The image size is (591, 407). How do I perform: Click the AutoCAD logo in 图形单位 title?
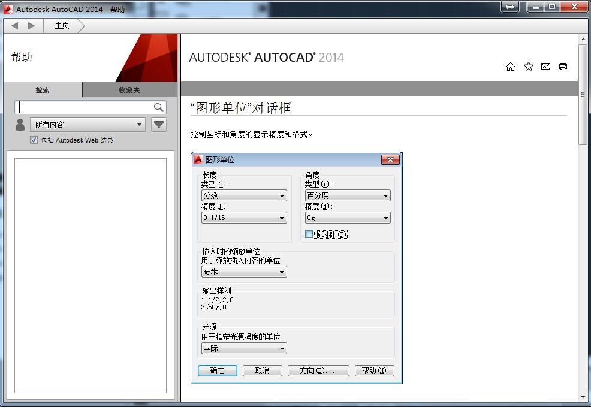click(x=198, y=159)
